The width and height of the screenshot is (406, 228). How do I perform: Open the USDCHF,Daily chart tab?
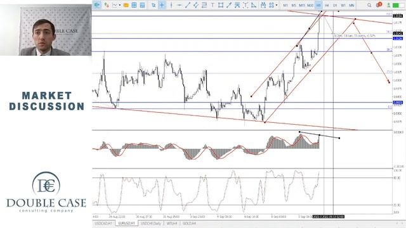tap(151, 223)
